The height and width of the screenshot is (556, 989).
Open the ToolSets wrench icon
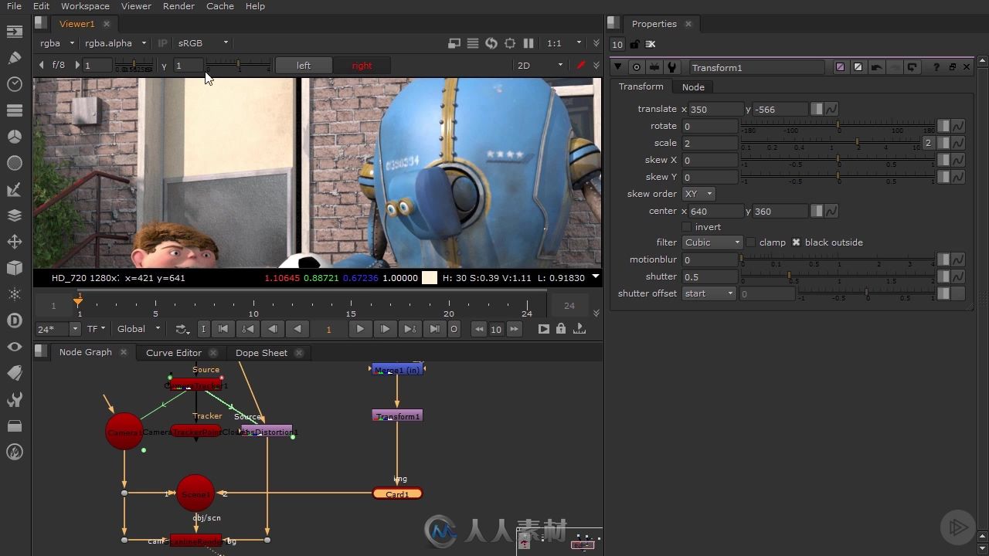pyautogui.click(x=15, y=399)
